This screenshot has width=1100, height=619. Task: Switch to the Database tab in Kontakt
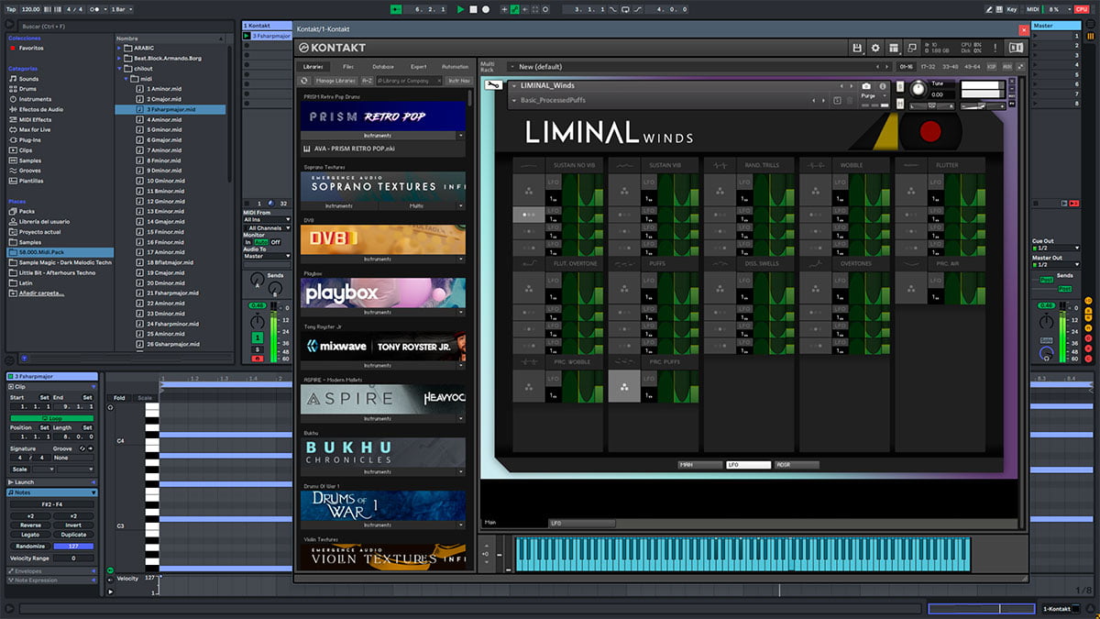[x=383, y=67]
